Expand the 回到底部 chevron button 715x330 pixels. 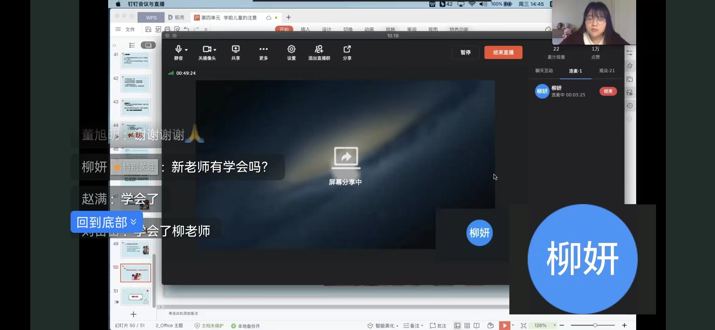(x=133, y=222)
